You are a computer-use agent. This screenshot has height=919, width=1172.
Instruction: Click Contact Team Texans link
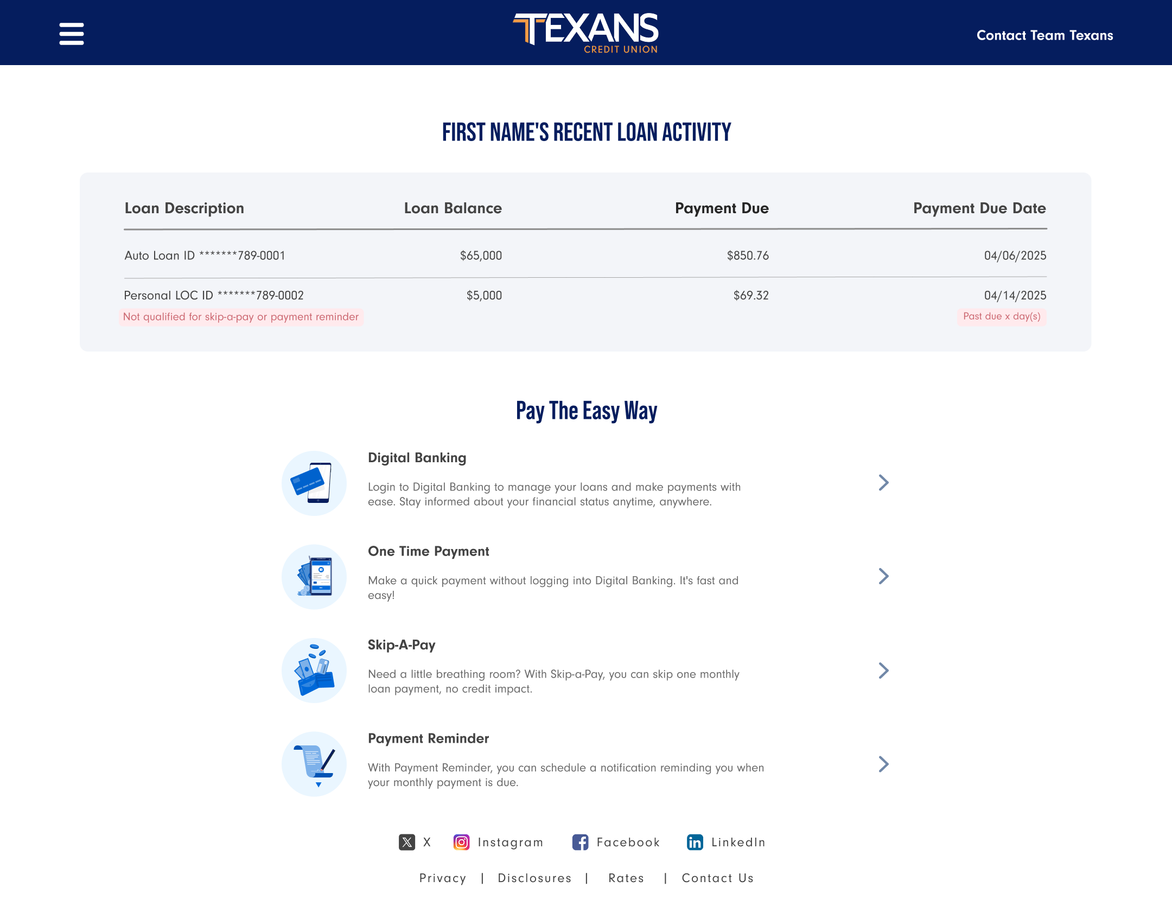(x=1044, y=35)
